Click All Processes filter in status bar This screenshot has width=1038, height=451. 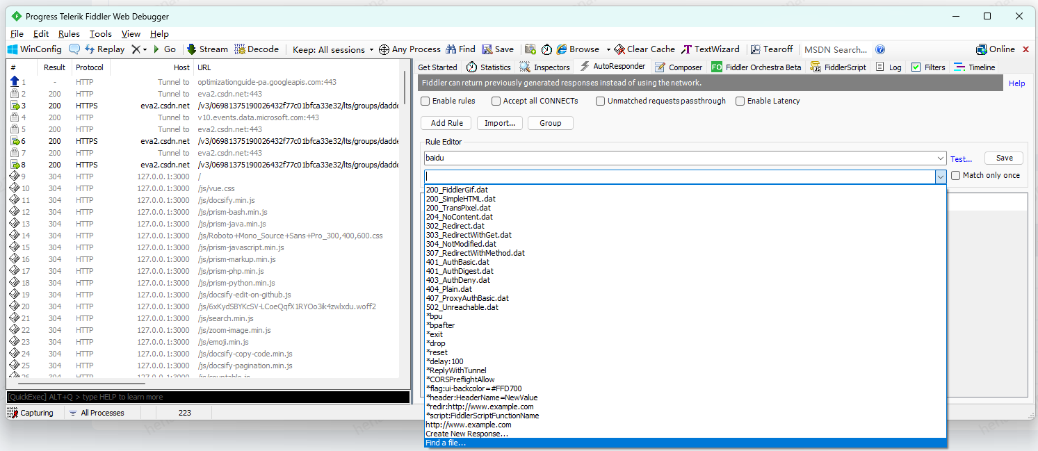click(97, 413)
